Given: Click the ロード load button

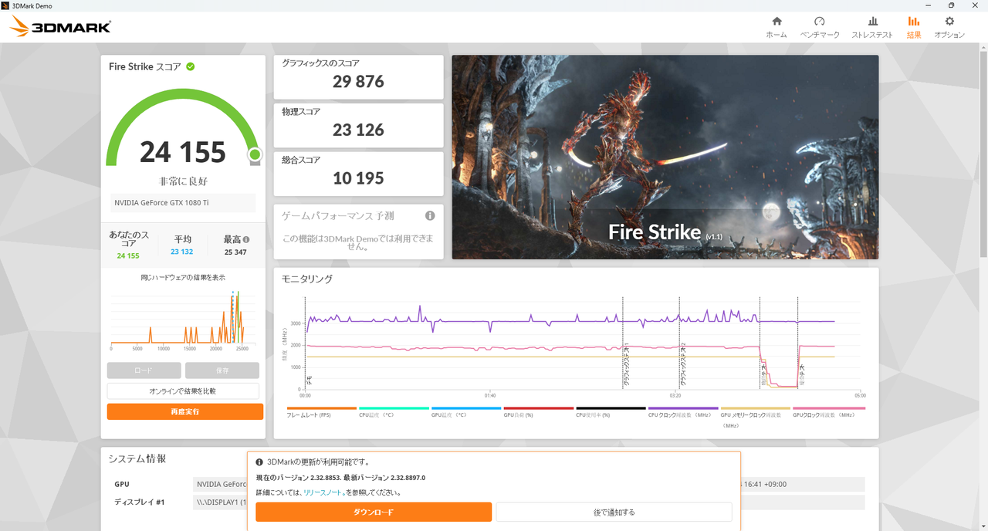Looking at the screenshot, I should (144, 370).
